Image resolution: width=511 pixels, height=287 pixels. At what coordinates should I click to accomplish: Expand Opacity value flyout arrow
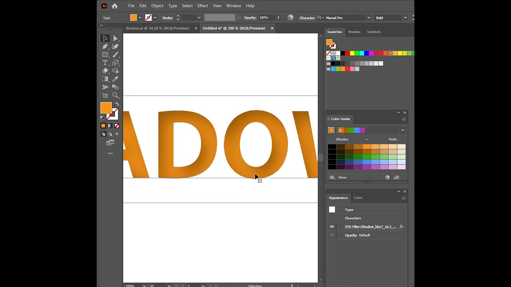pos(278,18)
